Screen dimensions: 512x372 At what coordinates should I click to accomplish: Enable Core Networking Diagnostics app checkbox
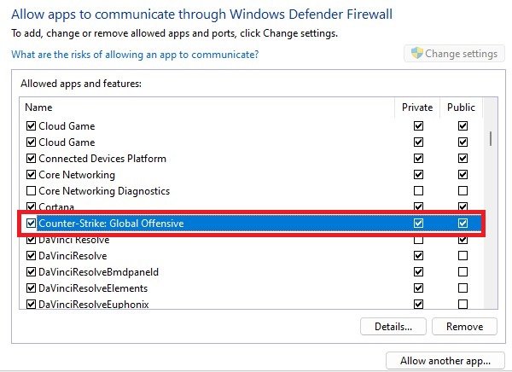pos(32,191)
